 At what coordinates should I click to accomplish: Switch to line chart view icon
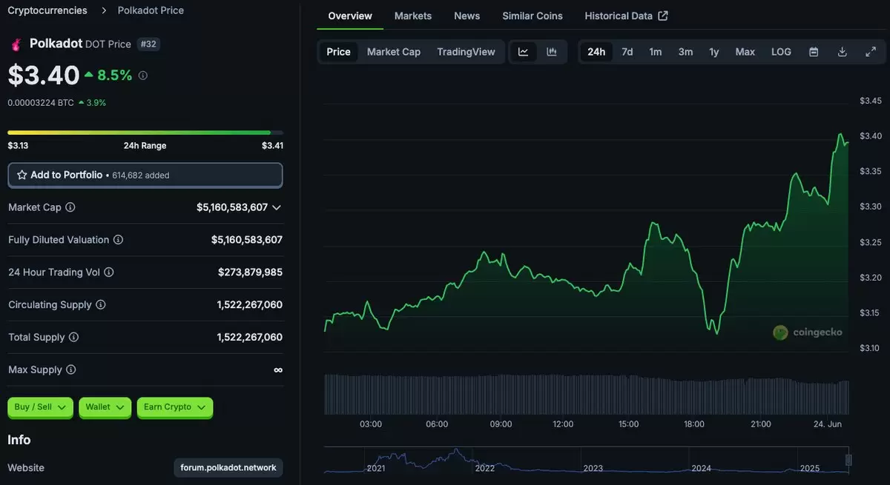coord(523,52)
